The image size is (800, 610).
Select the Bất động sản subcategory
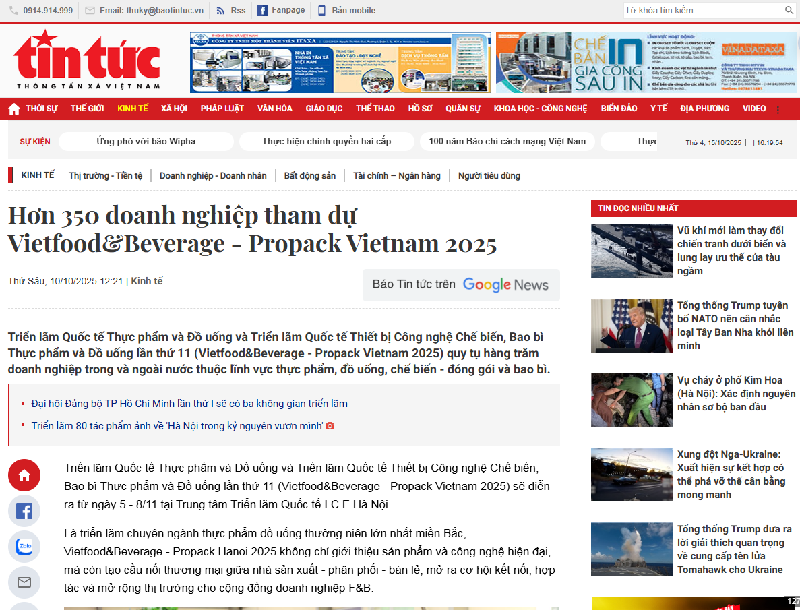click(309, 176)
